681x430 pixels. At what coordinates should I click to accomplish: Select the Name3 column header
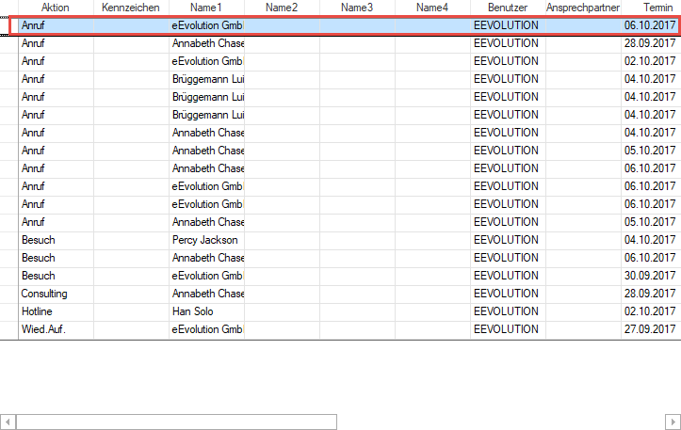pos(357,8)
